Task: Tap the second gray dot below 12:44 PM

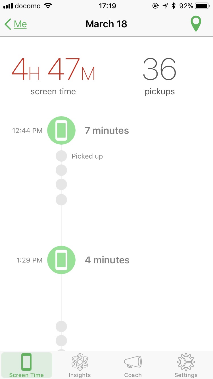Action: click(x=61, y=170)
